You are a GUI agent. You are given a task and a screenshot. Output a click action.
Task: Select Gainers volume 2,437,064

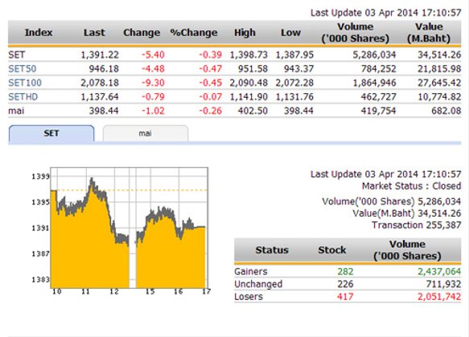click(439, 271)
